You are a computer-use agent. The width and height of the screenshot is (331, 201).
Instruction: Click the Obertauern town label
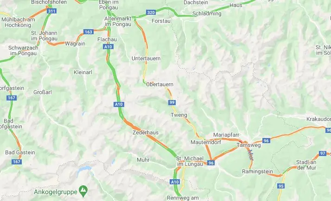[159, 84]
